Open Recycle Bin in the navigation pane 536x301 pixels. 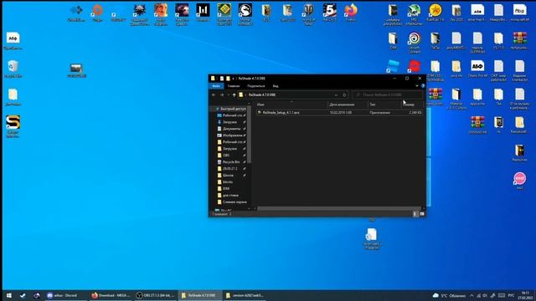tap(231, 162)
